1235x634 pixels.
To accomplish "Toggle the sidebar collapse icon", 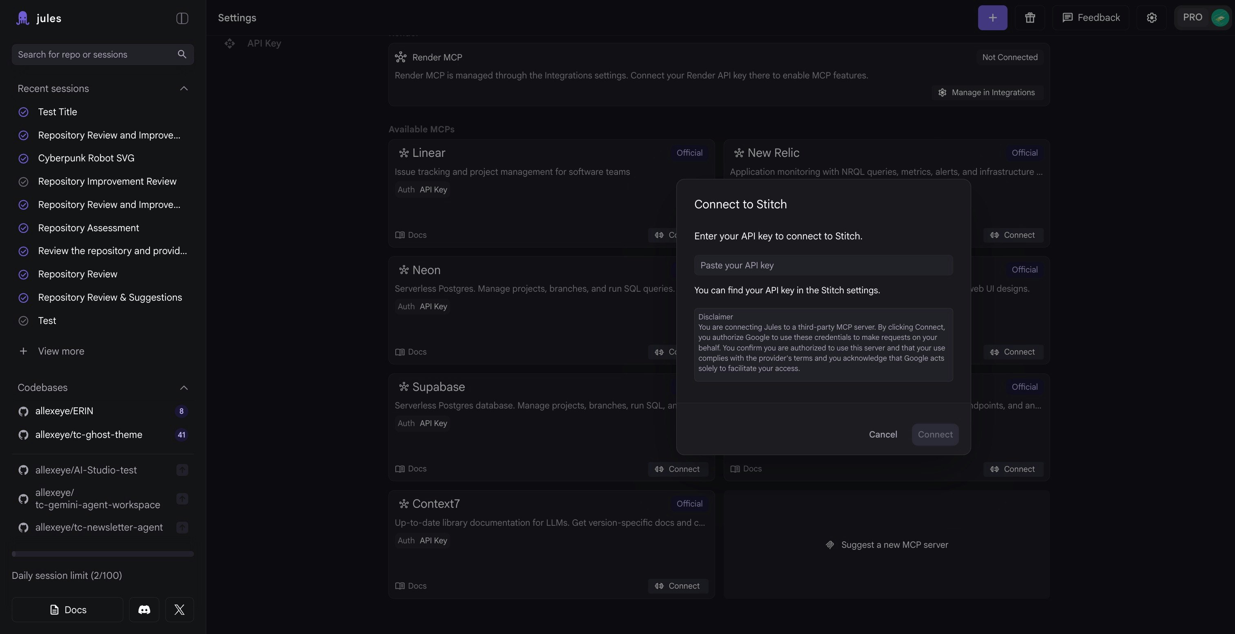I will click(x=182, y=18).
